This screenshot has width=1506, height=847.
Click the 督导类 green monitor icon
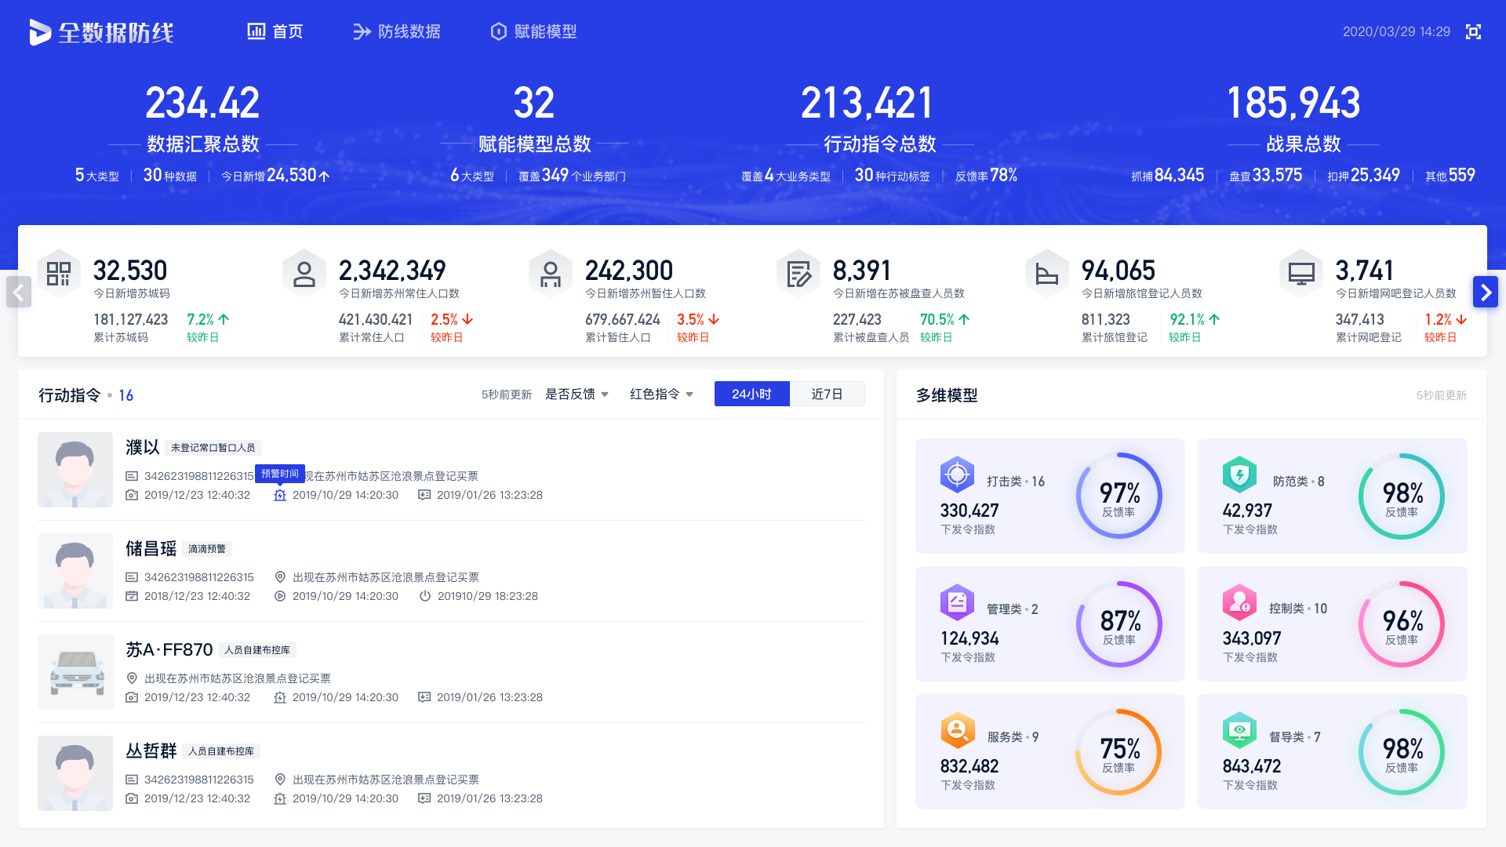[1239, 730]
